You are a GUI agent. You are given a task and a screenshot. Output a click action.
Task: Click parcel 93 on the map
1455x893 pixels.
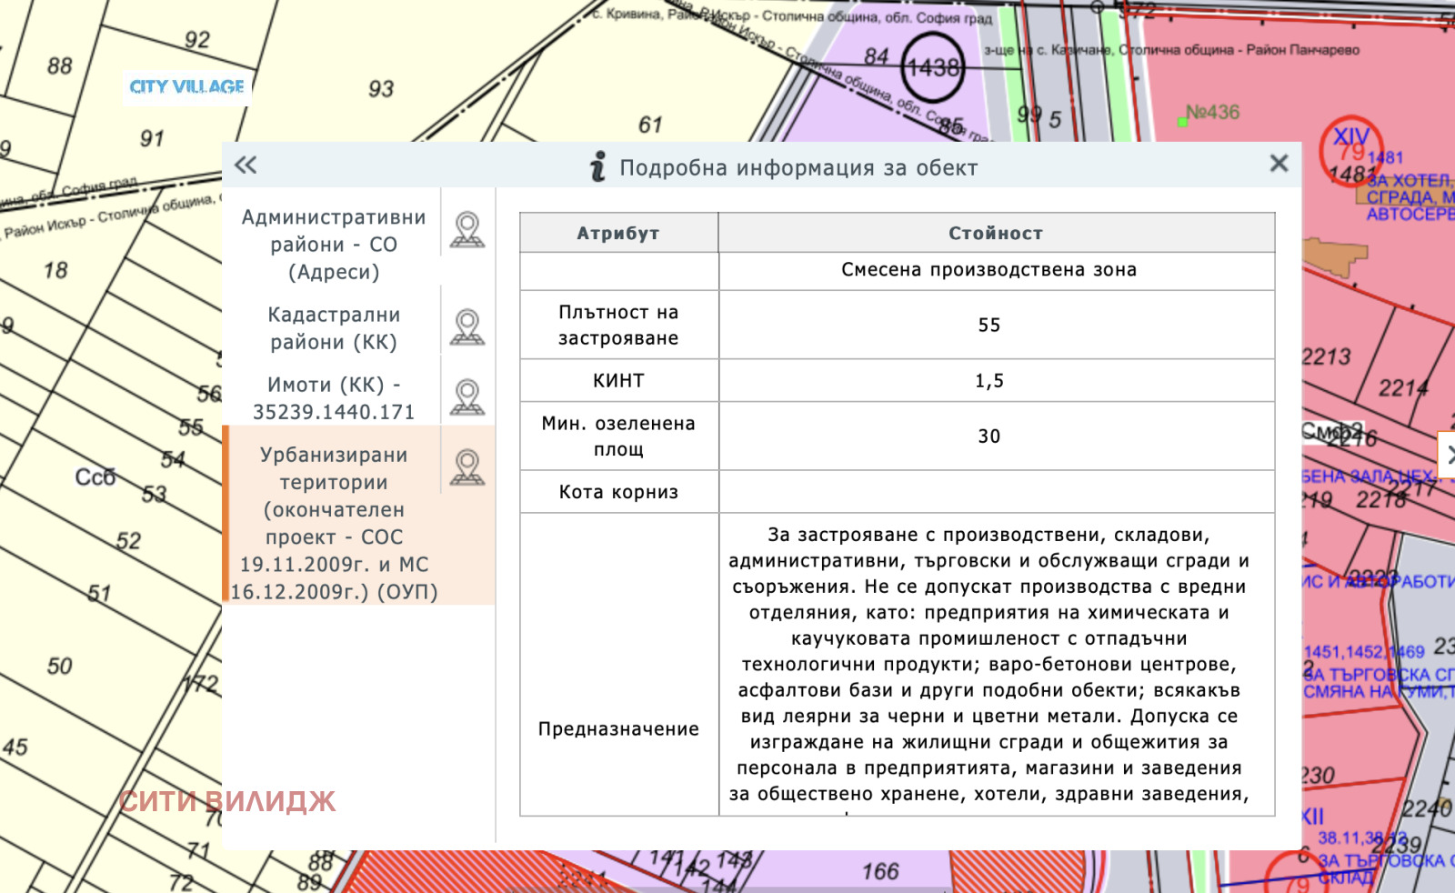pyautogui.click(x=381, y=89)
